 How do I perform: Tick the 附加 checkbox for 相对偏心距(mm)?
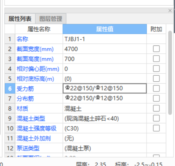[x=156, y=68]
